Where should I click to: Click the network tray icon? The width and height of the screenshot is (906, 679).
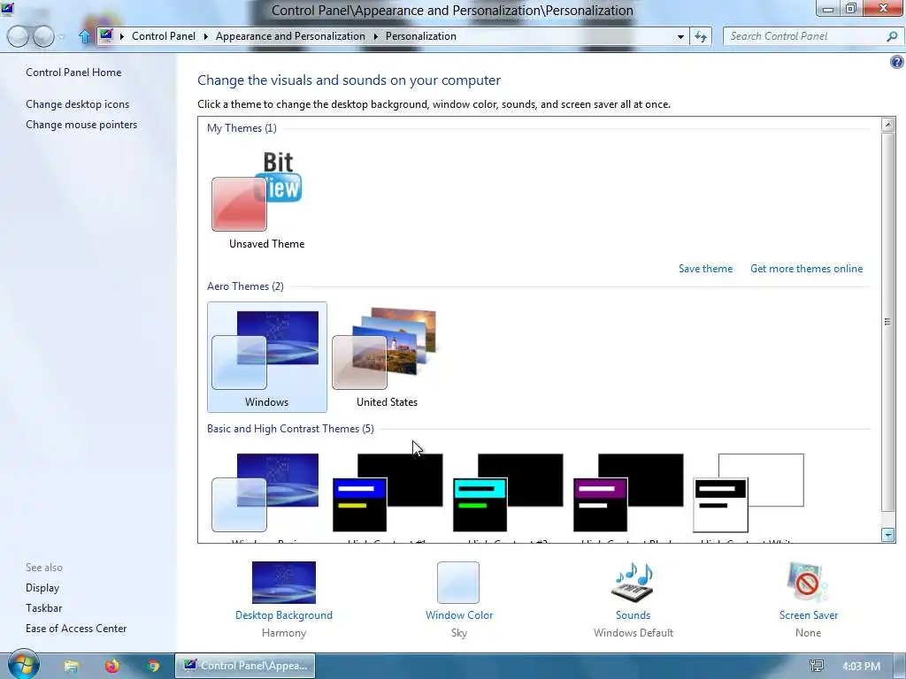coord(817,666)
